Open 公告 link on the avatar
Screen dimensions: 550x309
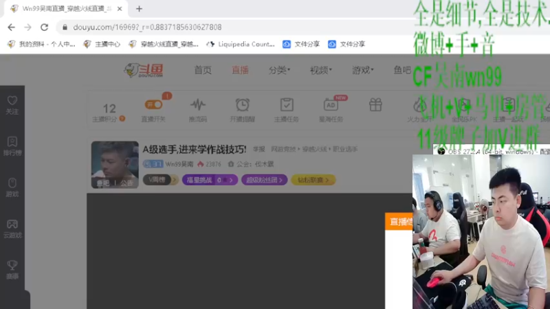(x=126, y=183)
